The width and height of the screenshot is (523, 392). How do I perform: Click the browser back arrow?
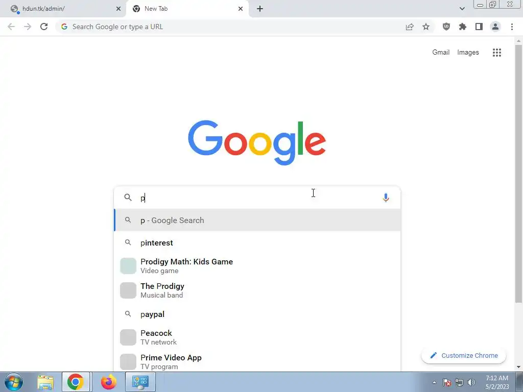pyautogui.click(x=11, y=27)
